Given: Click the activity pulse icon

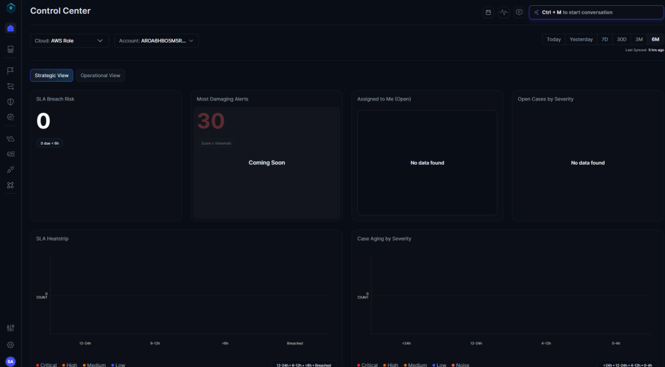Looking at the screenshot, I should tap(503, 12).
